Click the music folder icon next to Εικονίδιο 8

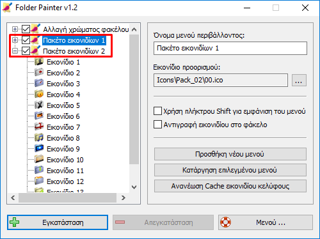tap(39, 138)
